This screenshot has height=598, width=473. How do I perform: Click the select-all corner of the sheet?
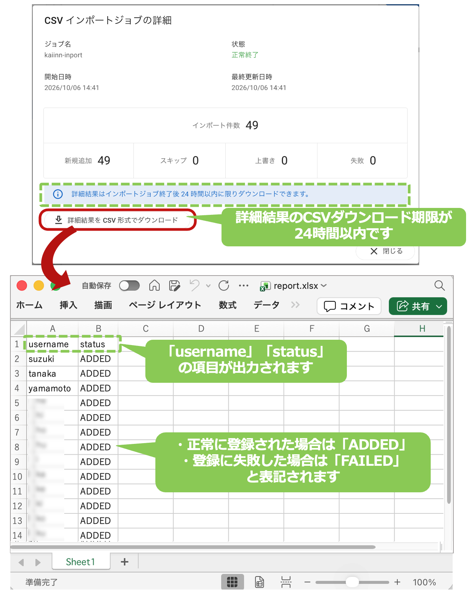click(x=18, y=329)
